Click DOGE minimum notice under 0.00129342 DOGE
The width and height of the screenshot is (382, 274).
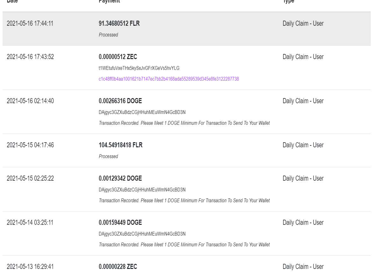184,201
